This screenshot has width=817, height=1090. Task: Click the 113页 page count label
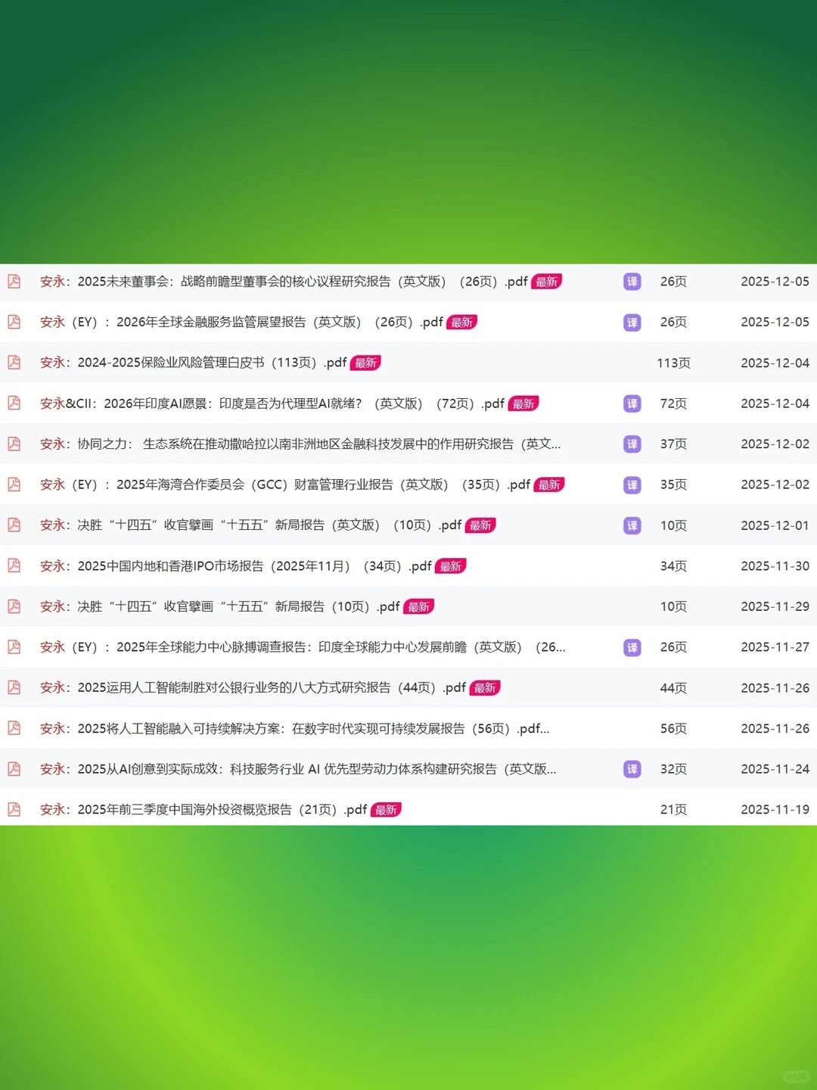coord(673,363)
